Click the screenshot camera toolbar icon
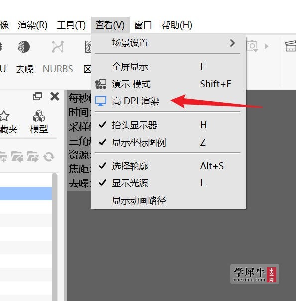Screen dimensions: 296x301 253,46
